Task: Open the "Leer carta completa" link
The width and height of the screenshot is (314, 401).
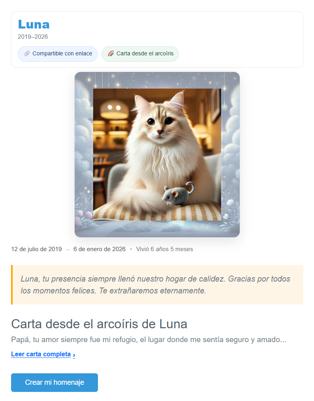Action: (41, 354)
